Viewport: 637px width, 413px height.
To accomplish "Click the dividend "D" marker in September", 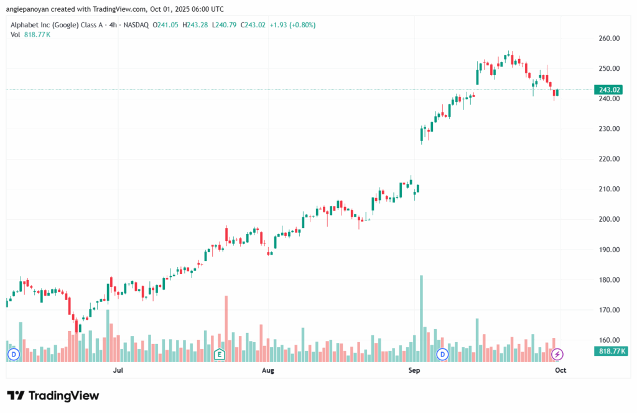I will [443, 355].
